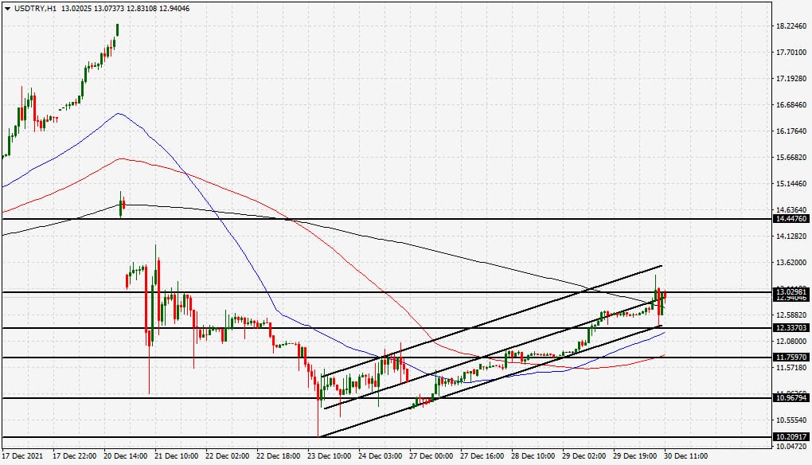Click the 29 Dec 02:00 time axis label
This screenshot has width=812, height=465.
584,456
